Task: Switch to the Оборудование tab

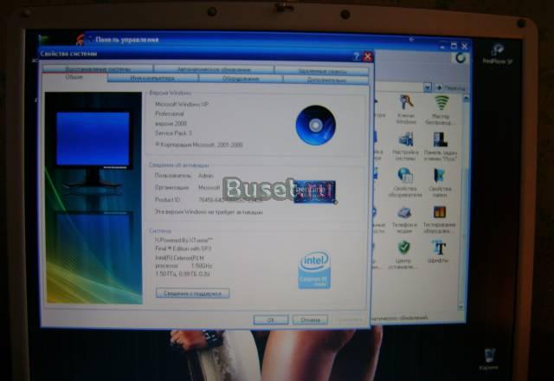Action: 241,79
